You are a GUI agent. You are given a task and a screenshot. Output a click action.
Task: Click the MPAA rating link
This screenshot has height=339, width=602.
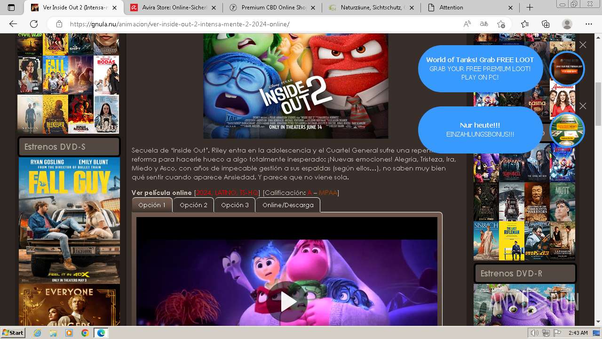(x=328, y=193)
